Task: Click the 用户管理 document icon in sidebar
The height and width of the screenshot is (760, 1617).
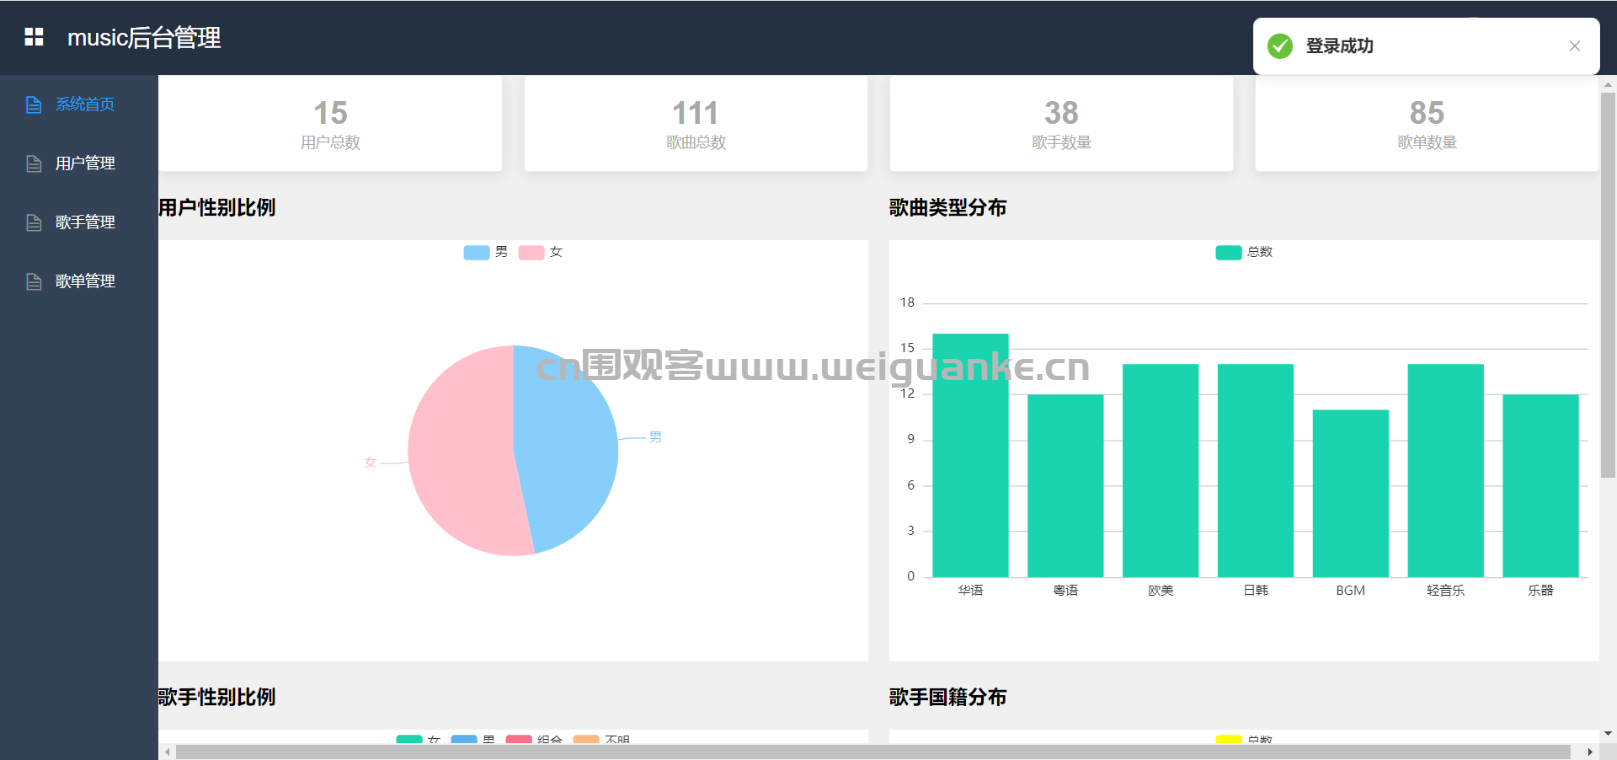Action: (x=34, y=163)
